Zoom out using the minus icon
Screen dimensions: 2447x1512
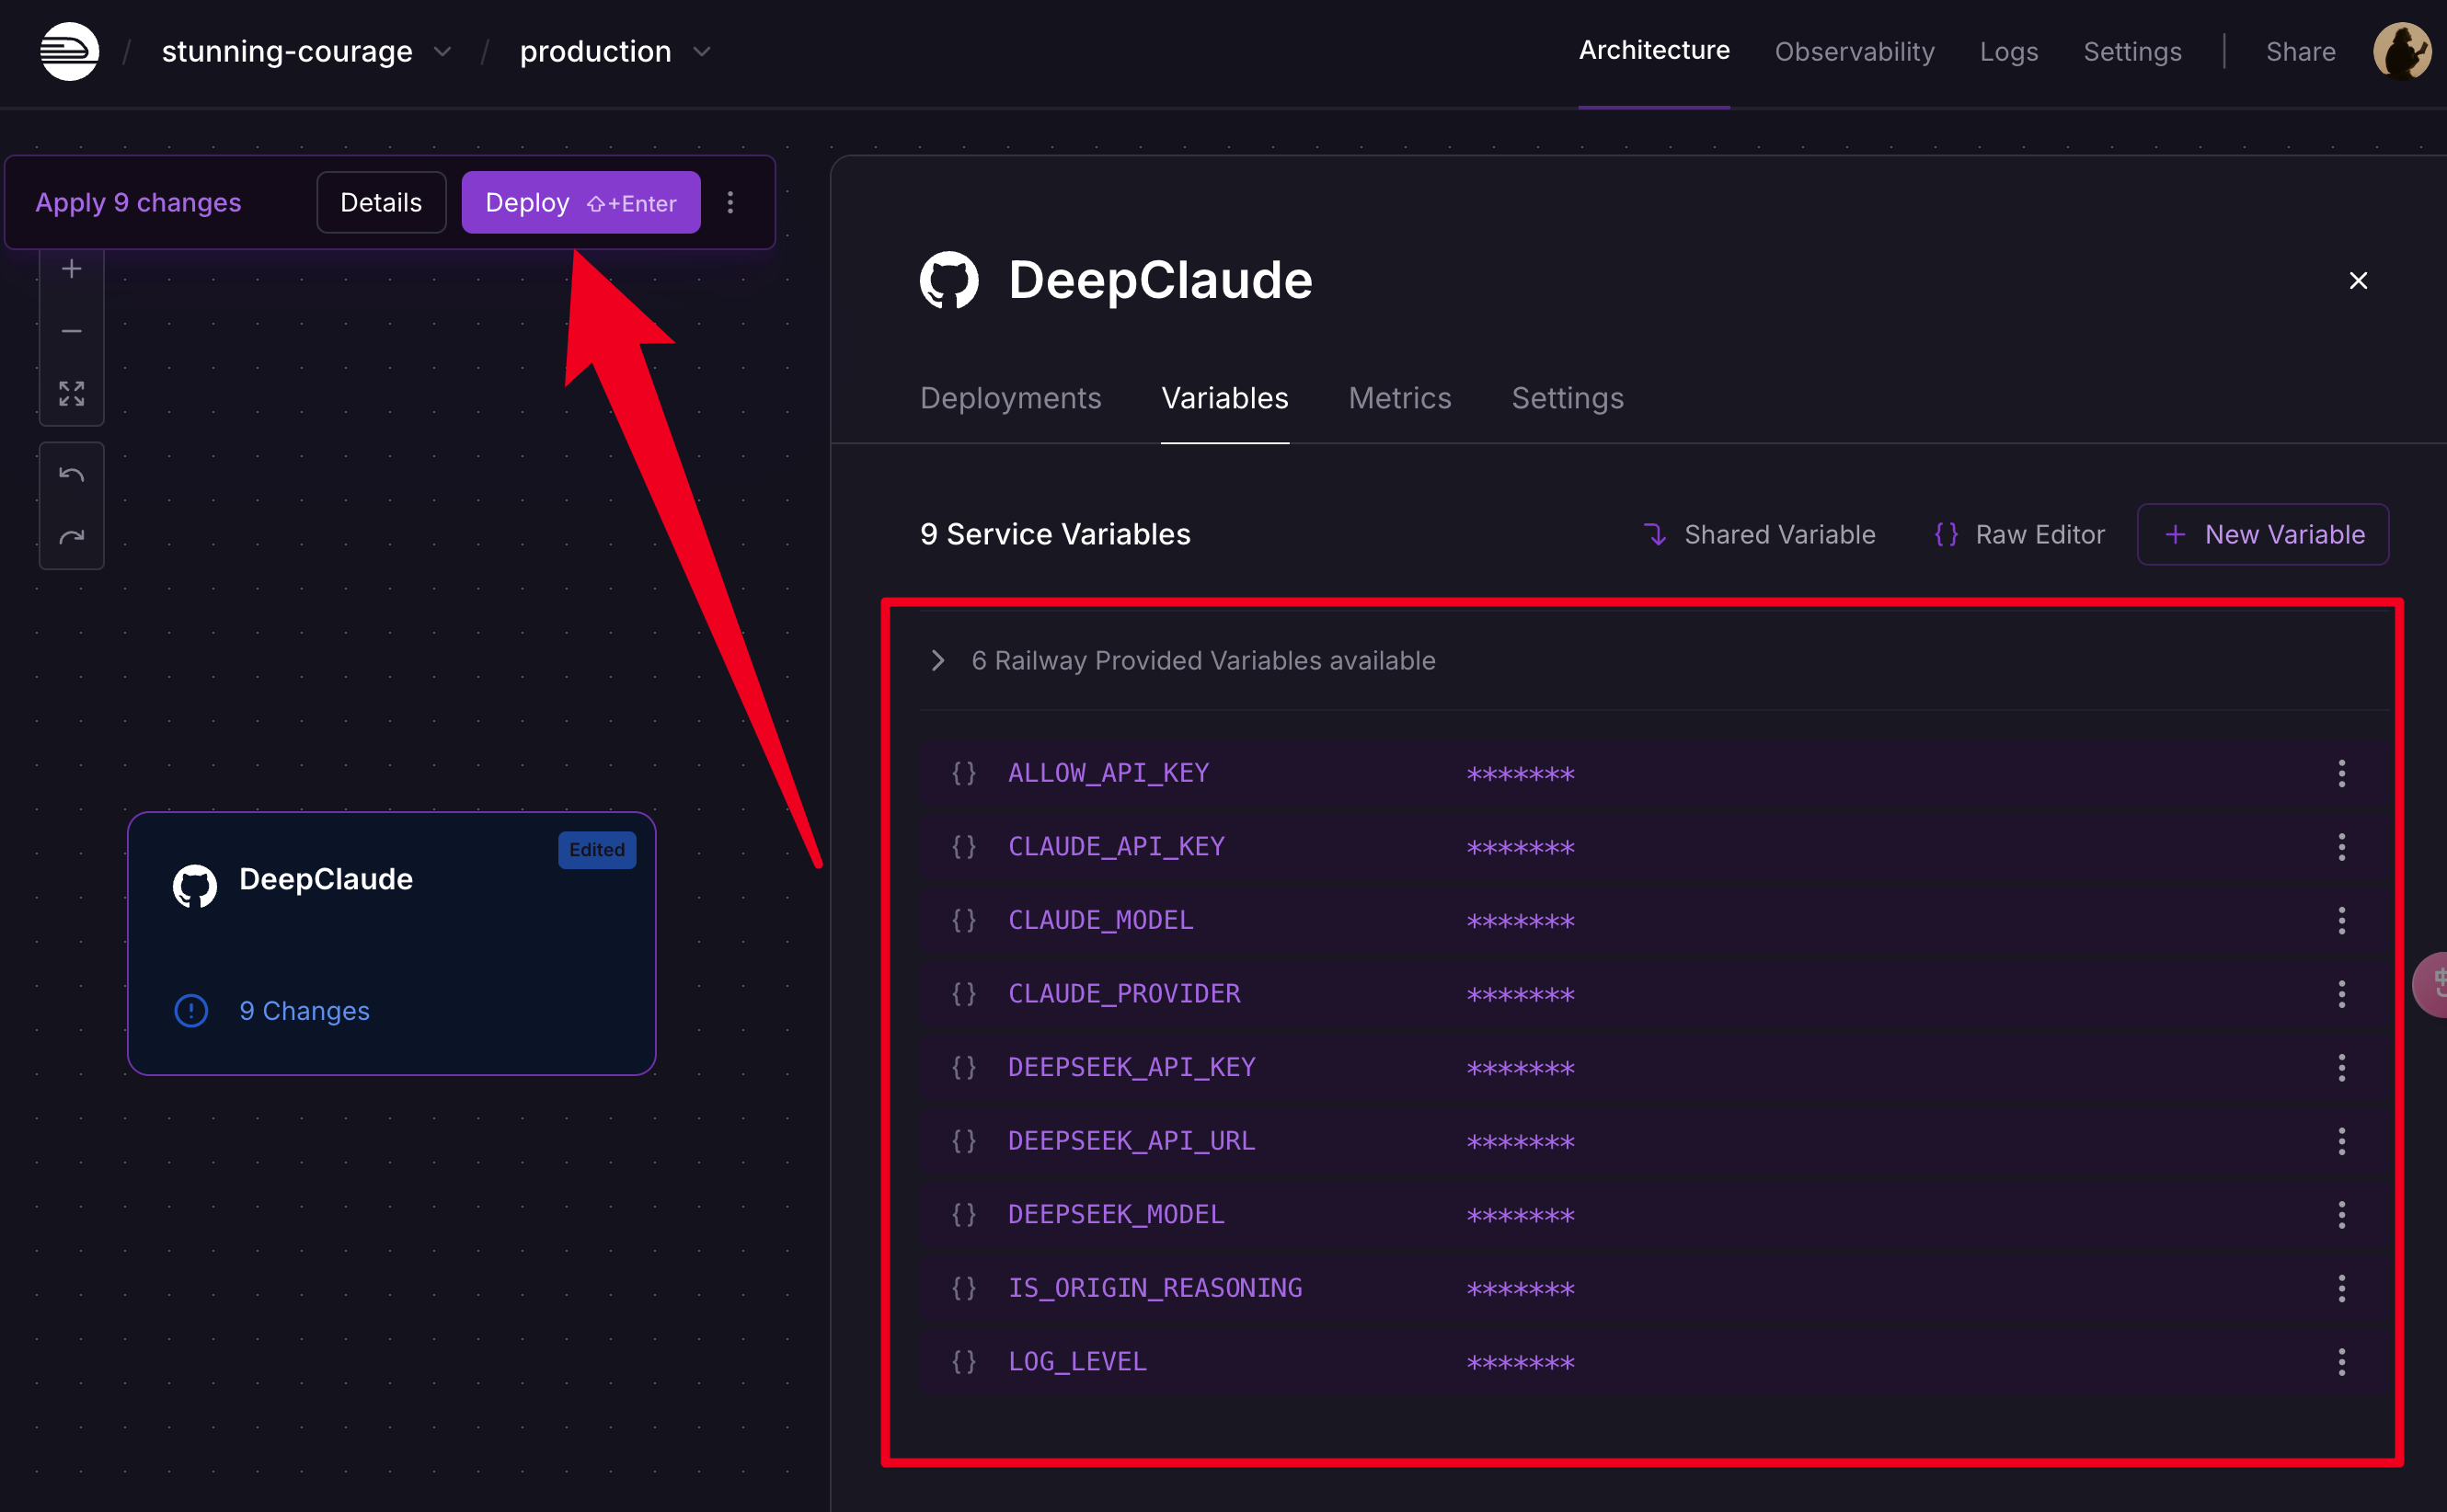[71, 331]
